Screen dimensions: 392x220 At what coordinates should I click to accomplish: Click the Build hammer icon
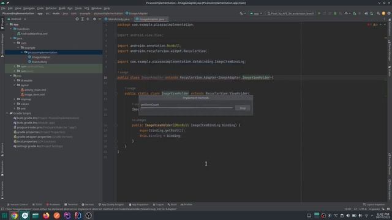point(241,13)
